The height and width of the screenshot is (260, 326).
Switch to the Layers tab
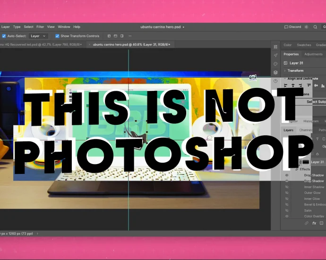tap(288, 130)
